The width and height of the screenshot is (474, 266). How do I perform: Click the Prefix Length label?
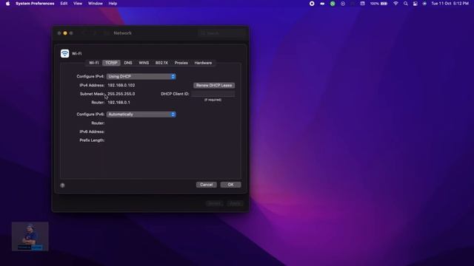pos(92,140)
